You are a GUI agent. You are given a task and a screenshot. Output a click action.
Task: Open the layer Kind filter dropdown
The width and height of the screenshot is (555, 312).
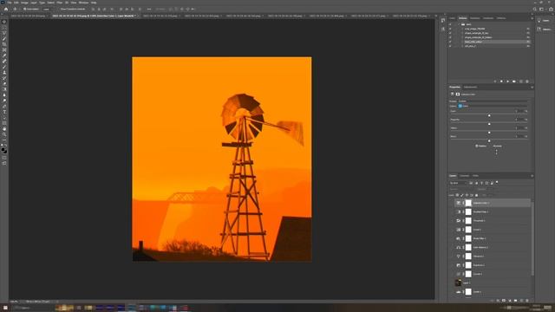click(x=459, y=183)
